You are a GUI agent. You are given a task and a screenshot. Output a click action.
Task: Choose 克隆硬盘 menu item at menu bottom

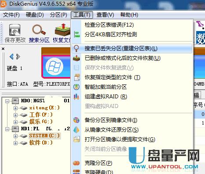pos(132,171)
